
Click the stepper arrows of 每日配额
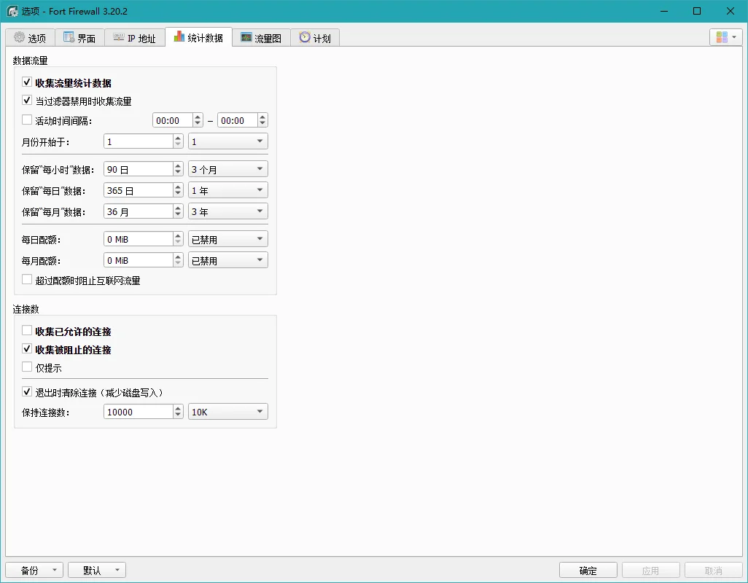coord(178,239)
